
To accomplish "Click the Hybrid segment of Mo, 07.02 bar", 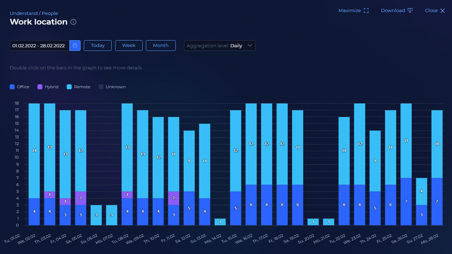I will click(x=127, y=195).
